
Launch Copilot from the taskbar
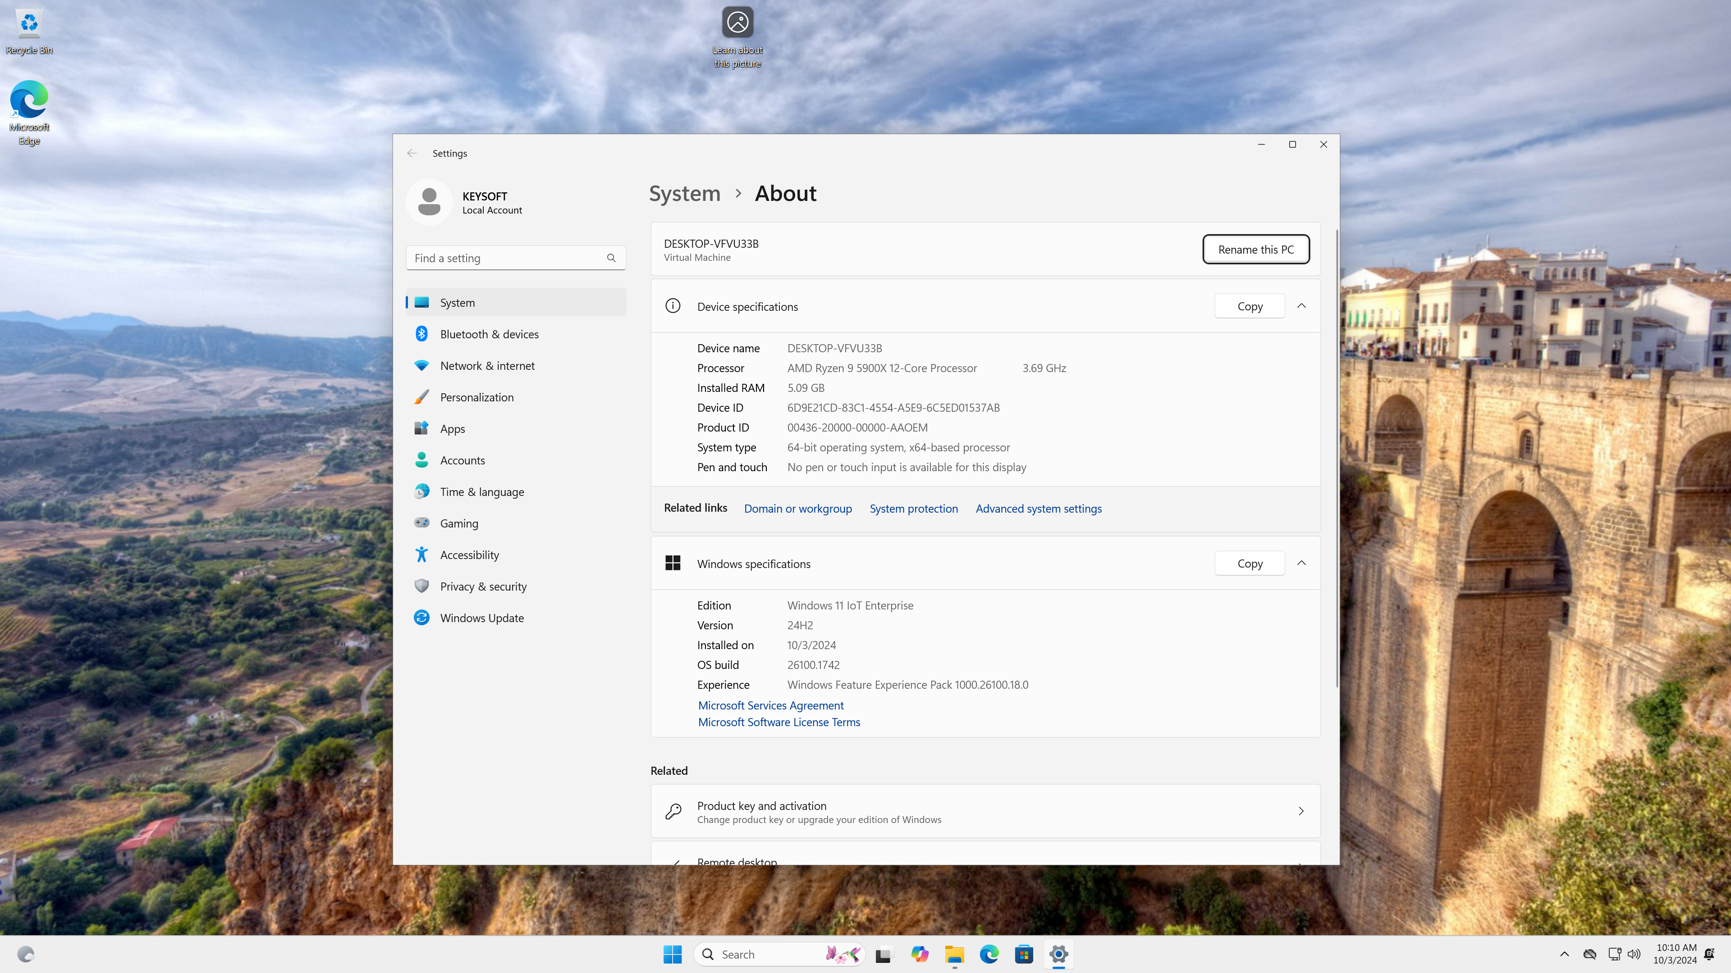[x=919, y=954]
